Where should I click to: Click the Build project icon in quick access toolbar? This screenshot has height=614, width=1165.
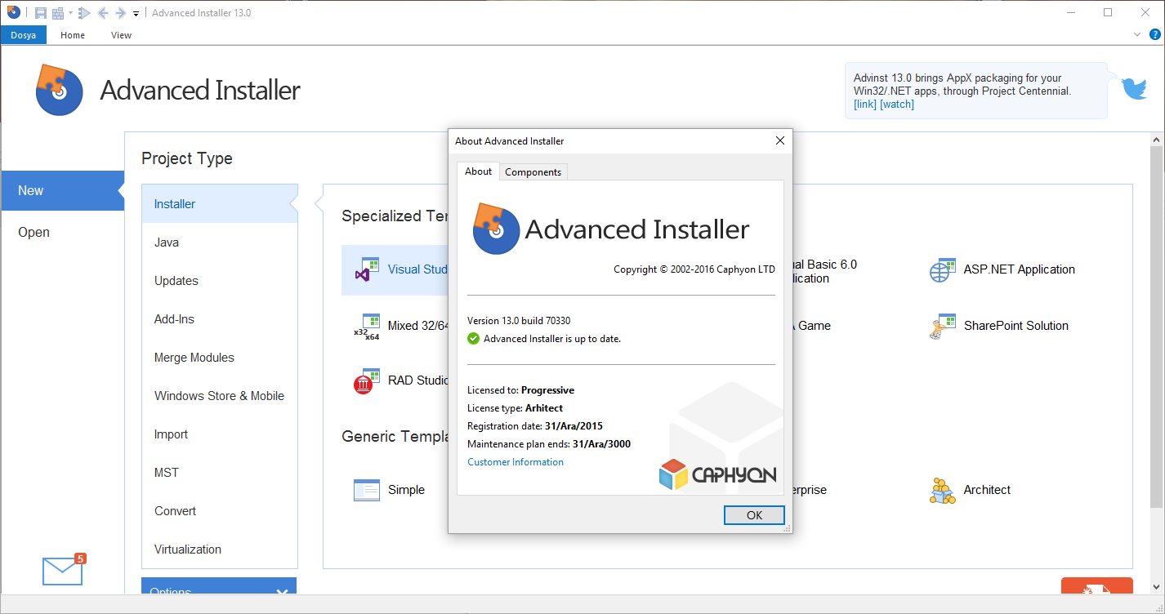(58, 13)
